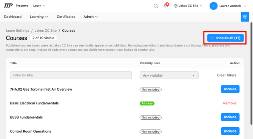253x139 pixels.
Task: Click the TTP logo icon
Action: pos(8,6)
